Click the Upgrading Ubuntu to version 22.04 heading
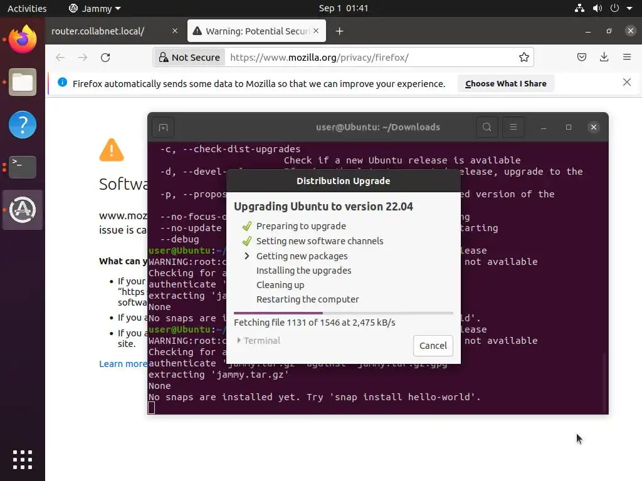642x481 pixels. (324, 206)
